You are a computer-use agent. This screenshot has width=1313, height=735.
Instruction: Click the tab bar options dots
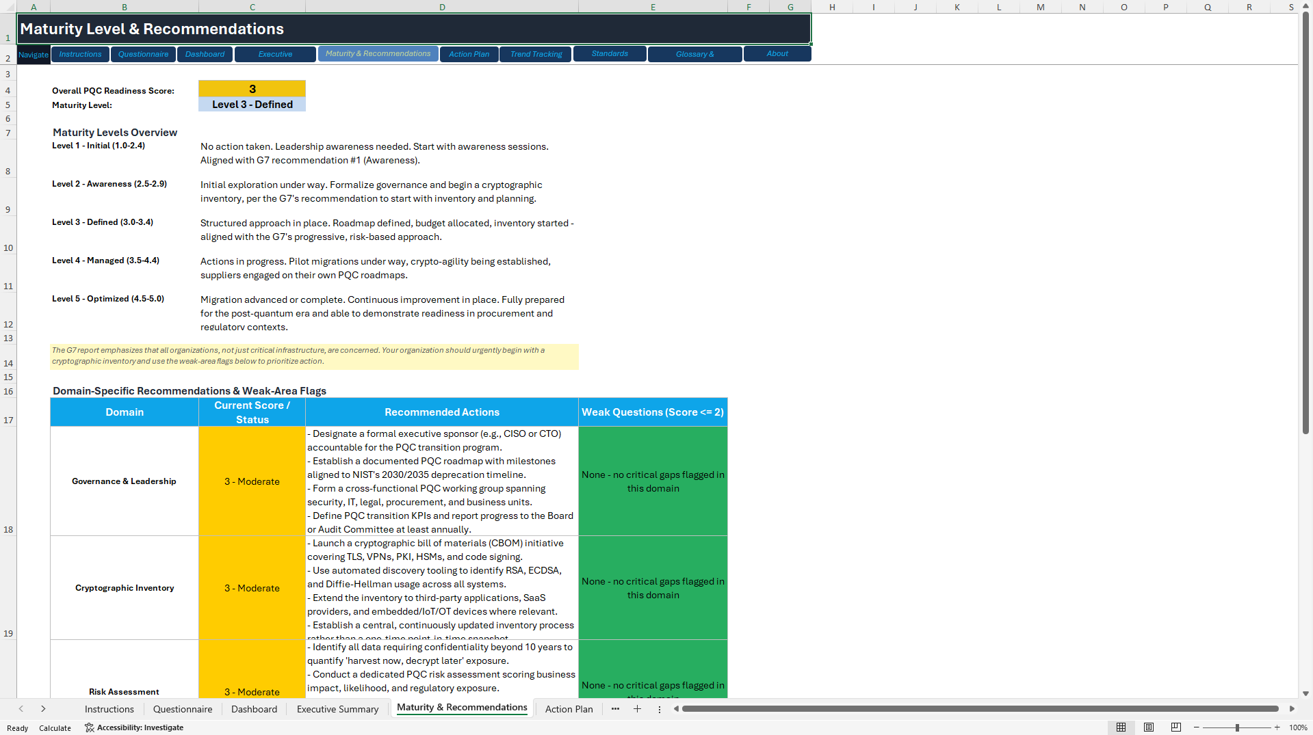[660, 709]
